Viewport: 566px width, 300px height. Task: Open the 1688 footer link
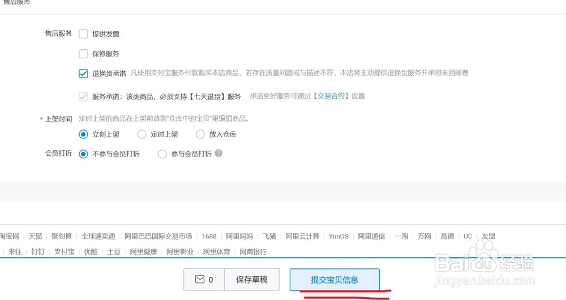click(x=209, y=236)
